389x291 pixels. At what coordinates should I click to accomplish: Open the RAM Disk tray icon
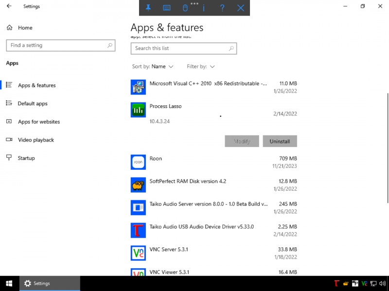pyautogui.click(x=346, y=284)
